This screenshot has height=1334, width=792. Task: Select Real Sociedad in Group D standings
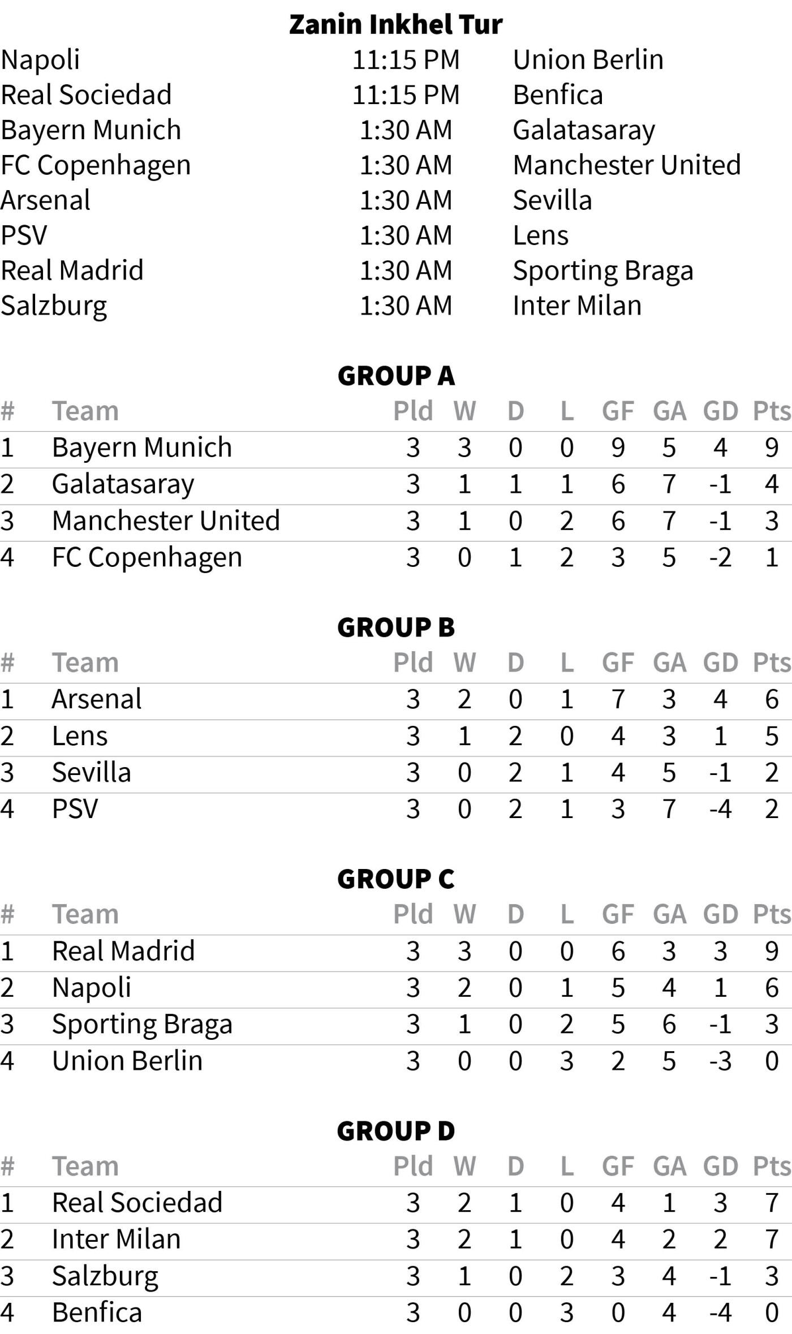[x=137, y=1203]
